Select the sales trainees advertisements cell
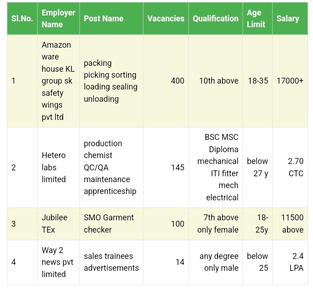 111,262
